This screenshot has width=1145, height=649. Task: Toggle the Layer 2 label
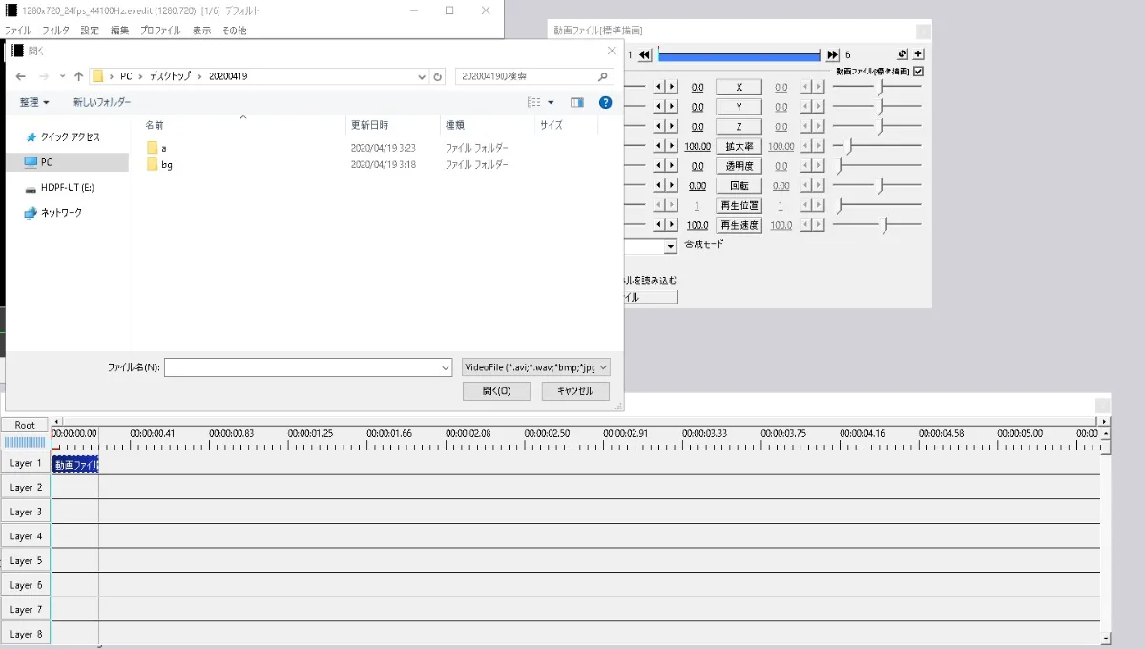(26, 488)
